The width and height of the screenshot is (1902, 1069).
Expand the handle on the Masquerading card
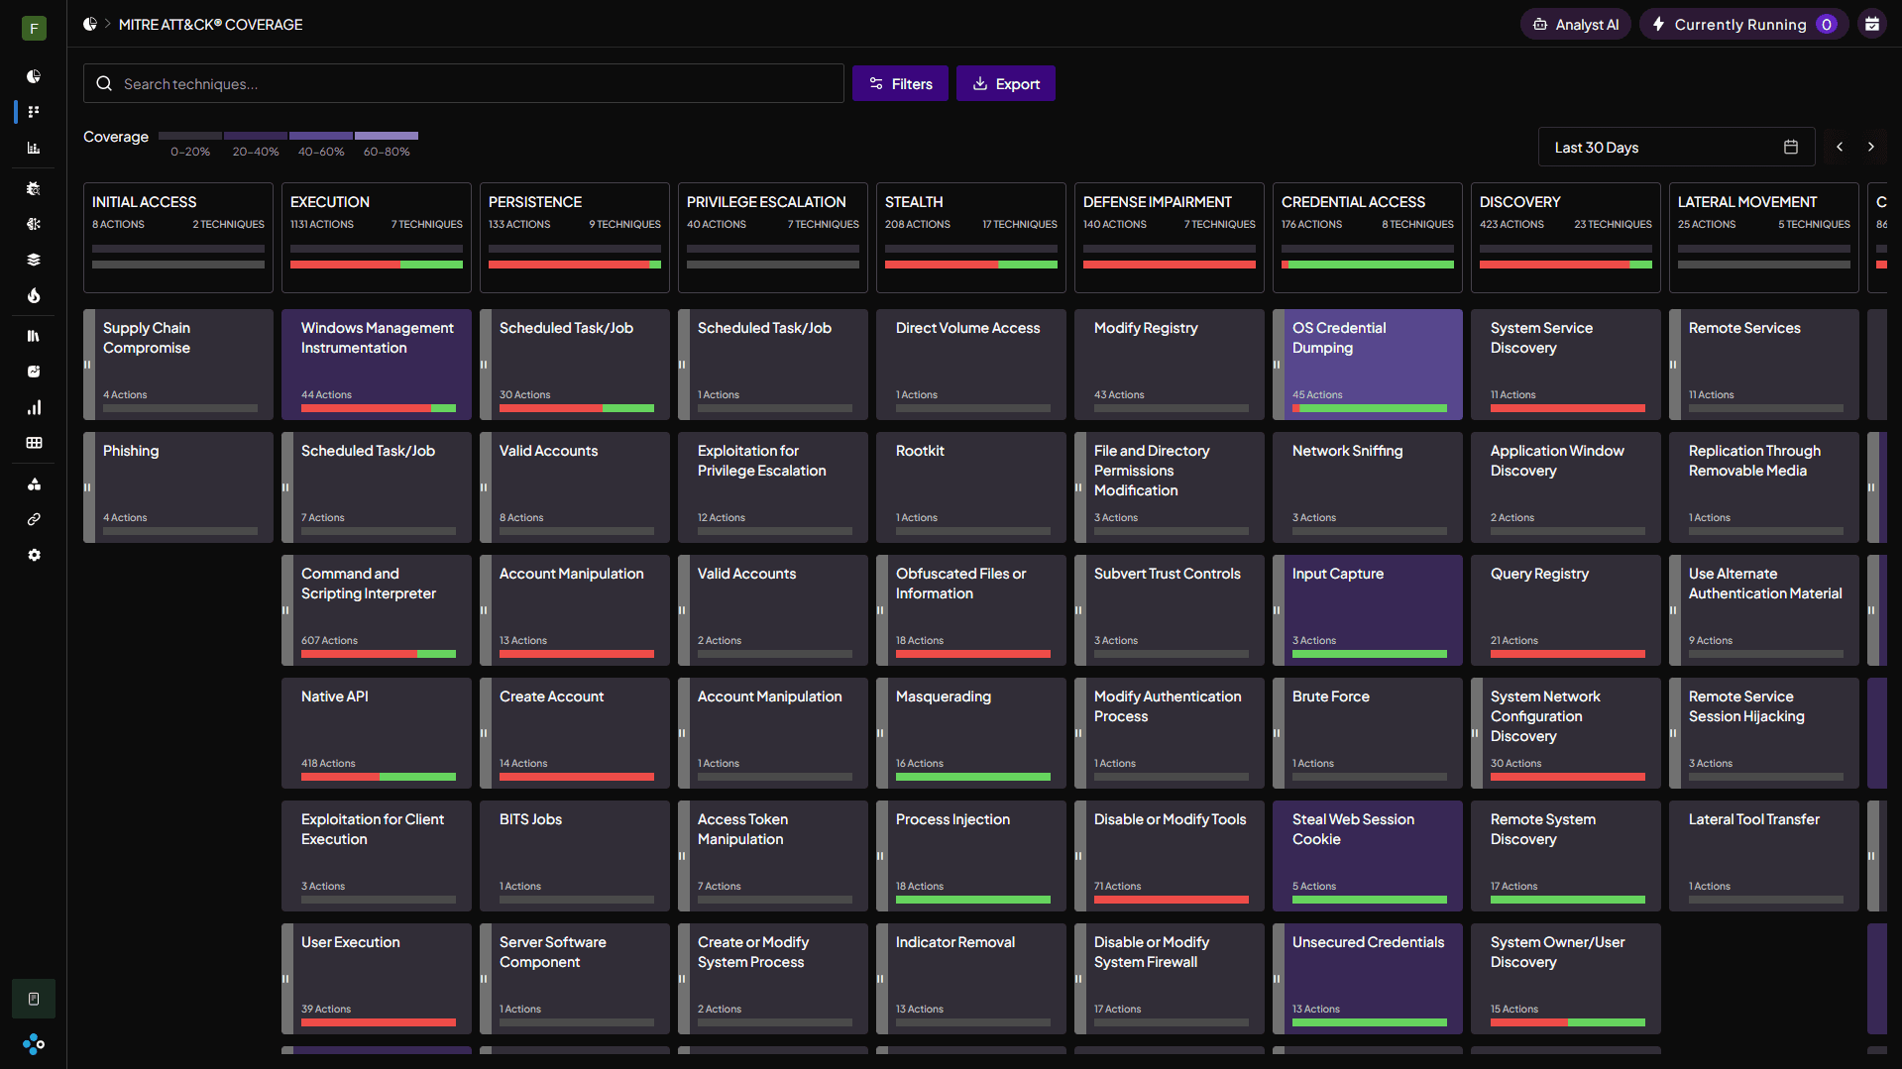coord(881,733)
